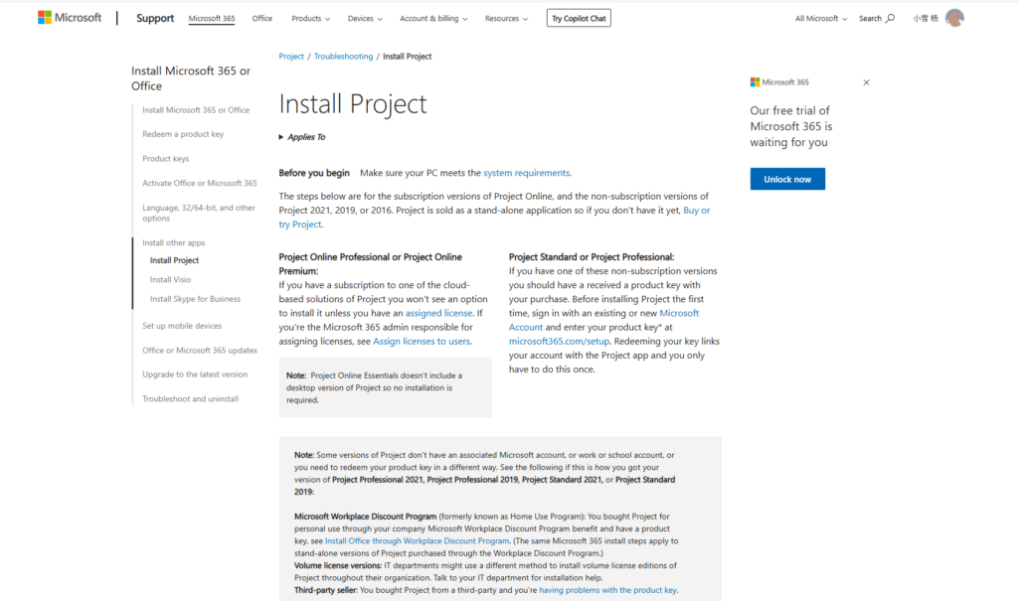The height and width of the screenshot is (601, 1018).
Task: Click Troubleshooting in the breadcrumb
Action: pyautogui.click(x=343, y=57)
